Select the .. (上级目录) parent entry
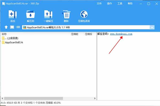 [10, 38]
